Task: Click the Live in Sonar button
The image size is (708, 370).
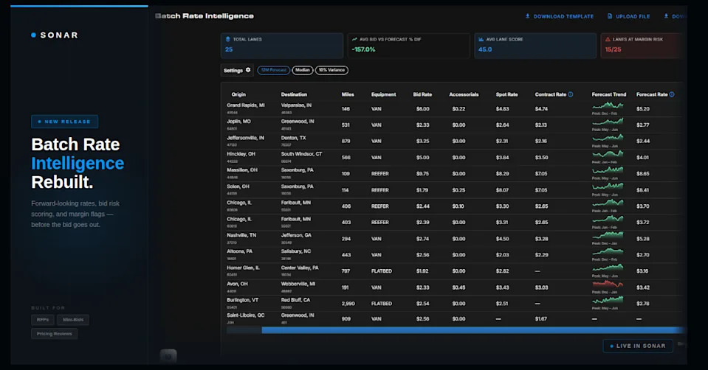Action: (x=638, y=346)
